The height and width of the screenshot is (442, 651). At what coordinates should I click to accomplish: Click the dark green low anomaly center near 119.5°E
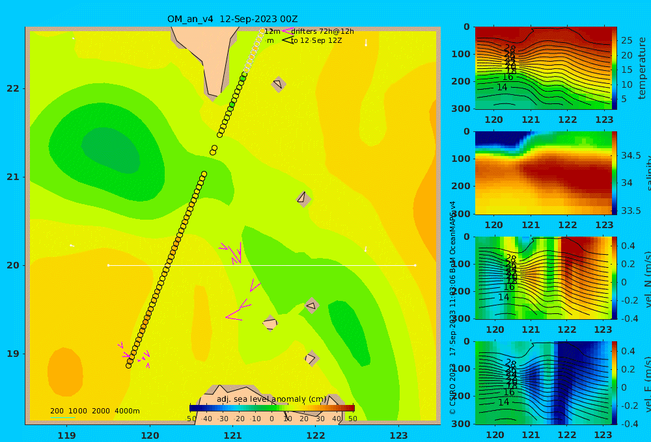[x=110, y=149]
